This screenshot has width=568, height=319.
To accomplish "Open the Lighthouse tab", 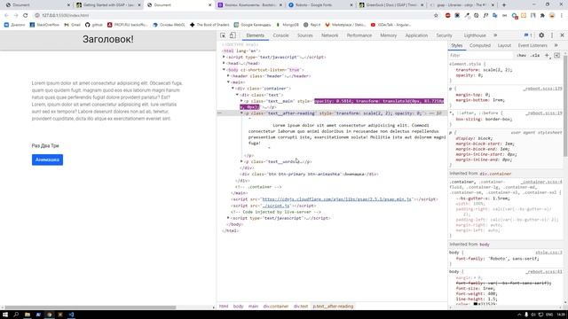I will click(x=475, y=35).
